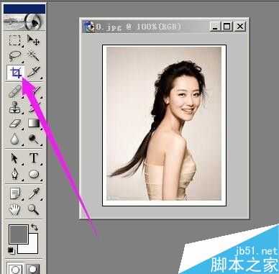The height and width of the screenshot is (274, 279).
Task: Select the Slice tool
Action: coord(34,73)
